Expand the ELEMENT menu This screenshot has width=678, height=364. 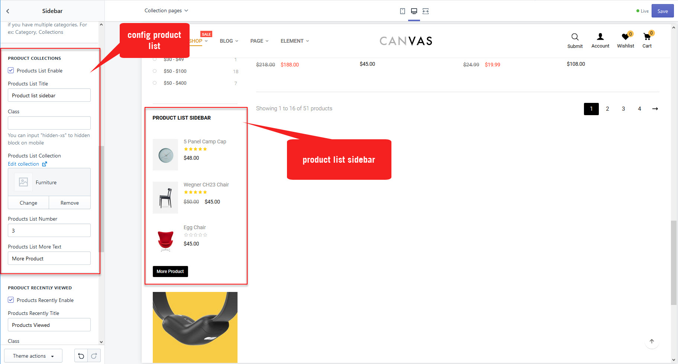[295, 41]
